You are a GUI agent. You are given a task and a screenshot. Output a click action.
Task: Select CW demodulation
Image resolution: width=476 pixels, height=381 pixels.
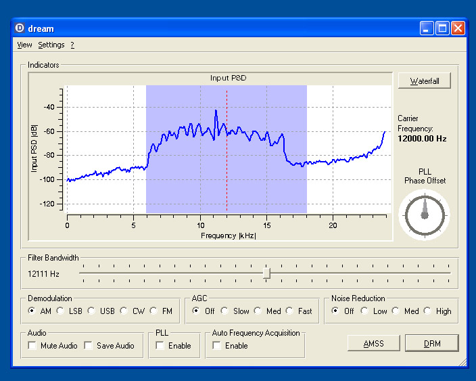pyautogui.click(x=124, y=311)
